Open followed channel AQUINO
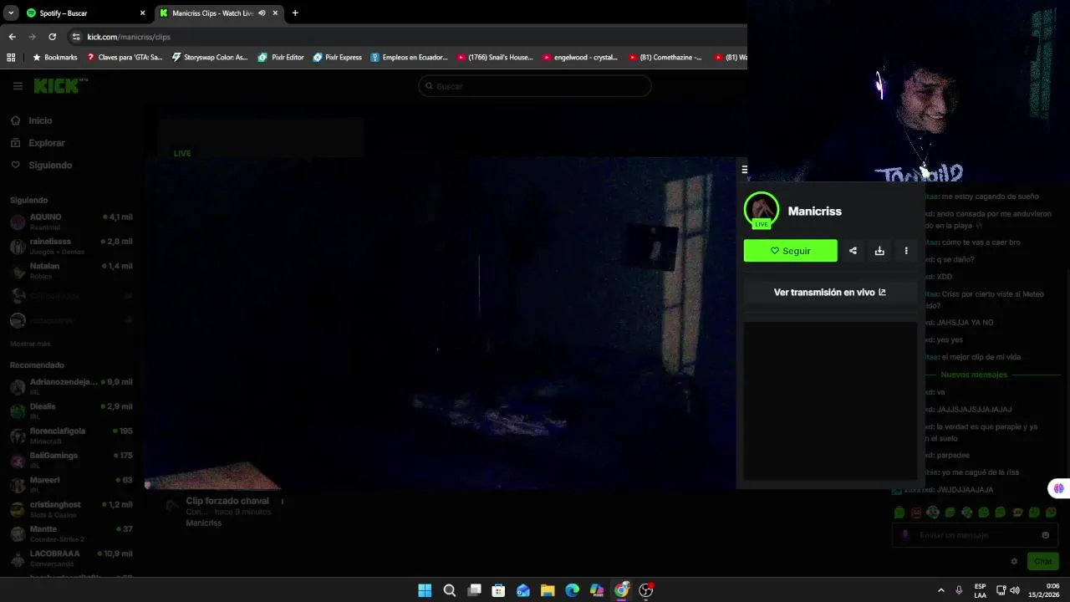Viewport: 1070px width, 602px height. [71, 222]
